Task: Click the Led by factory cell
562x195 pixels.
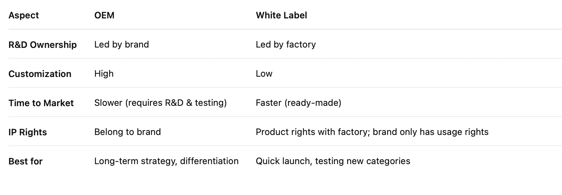Action: point(286,44)
